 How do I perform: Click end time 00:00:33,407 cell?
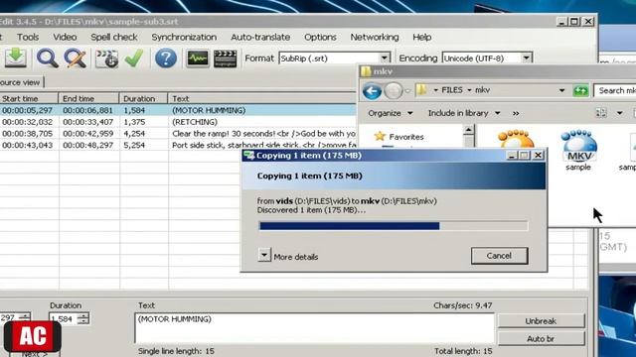point(88,122)
